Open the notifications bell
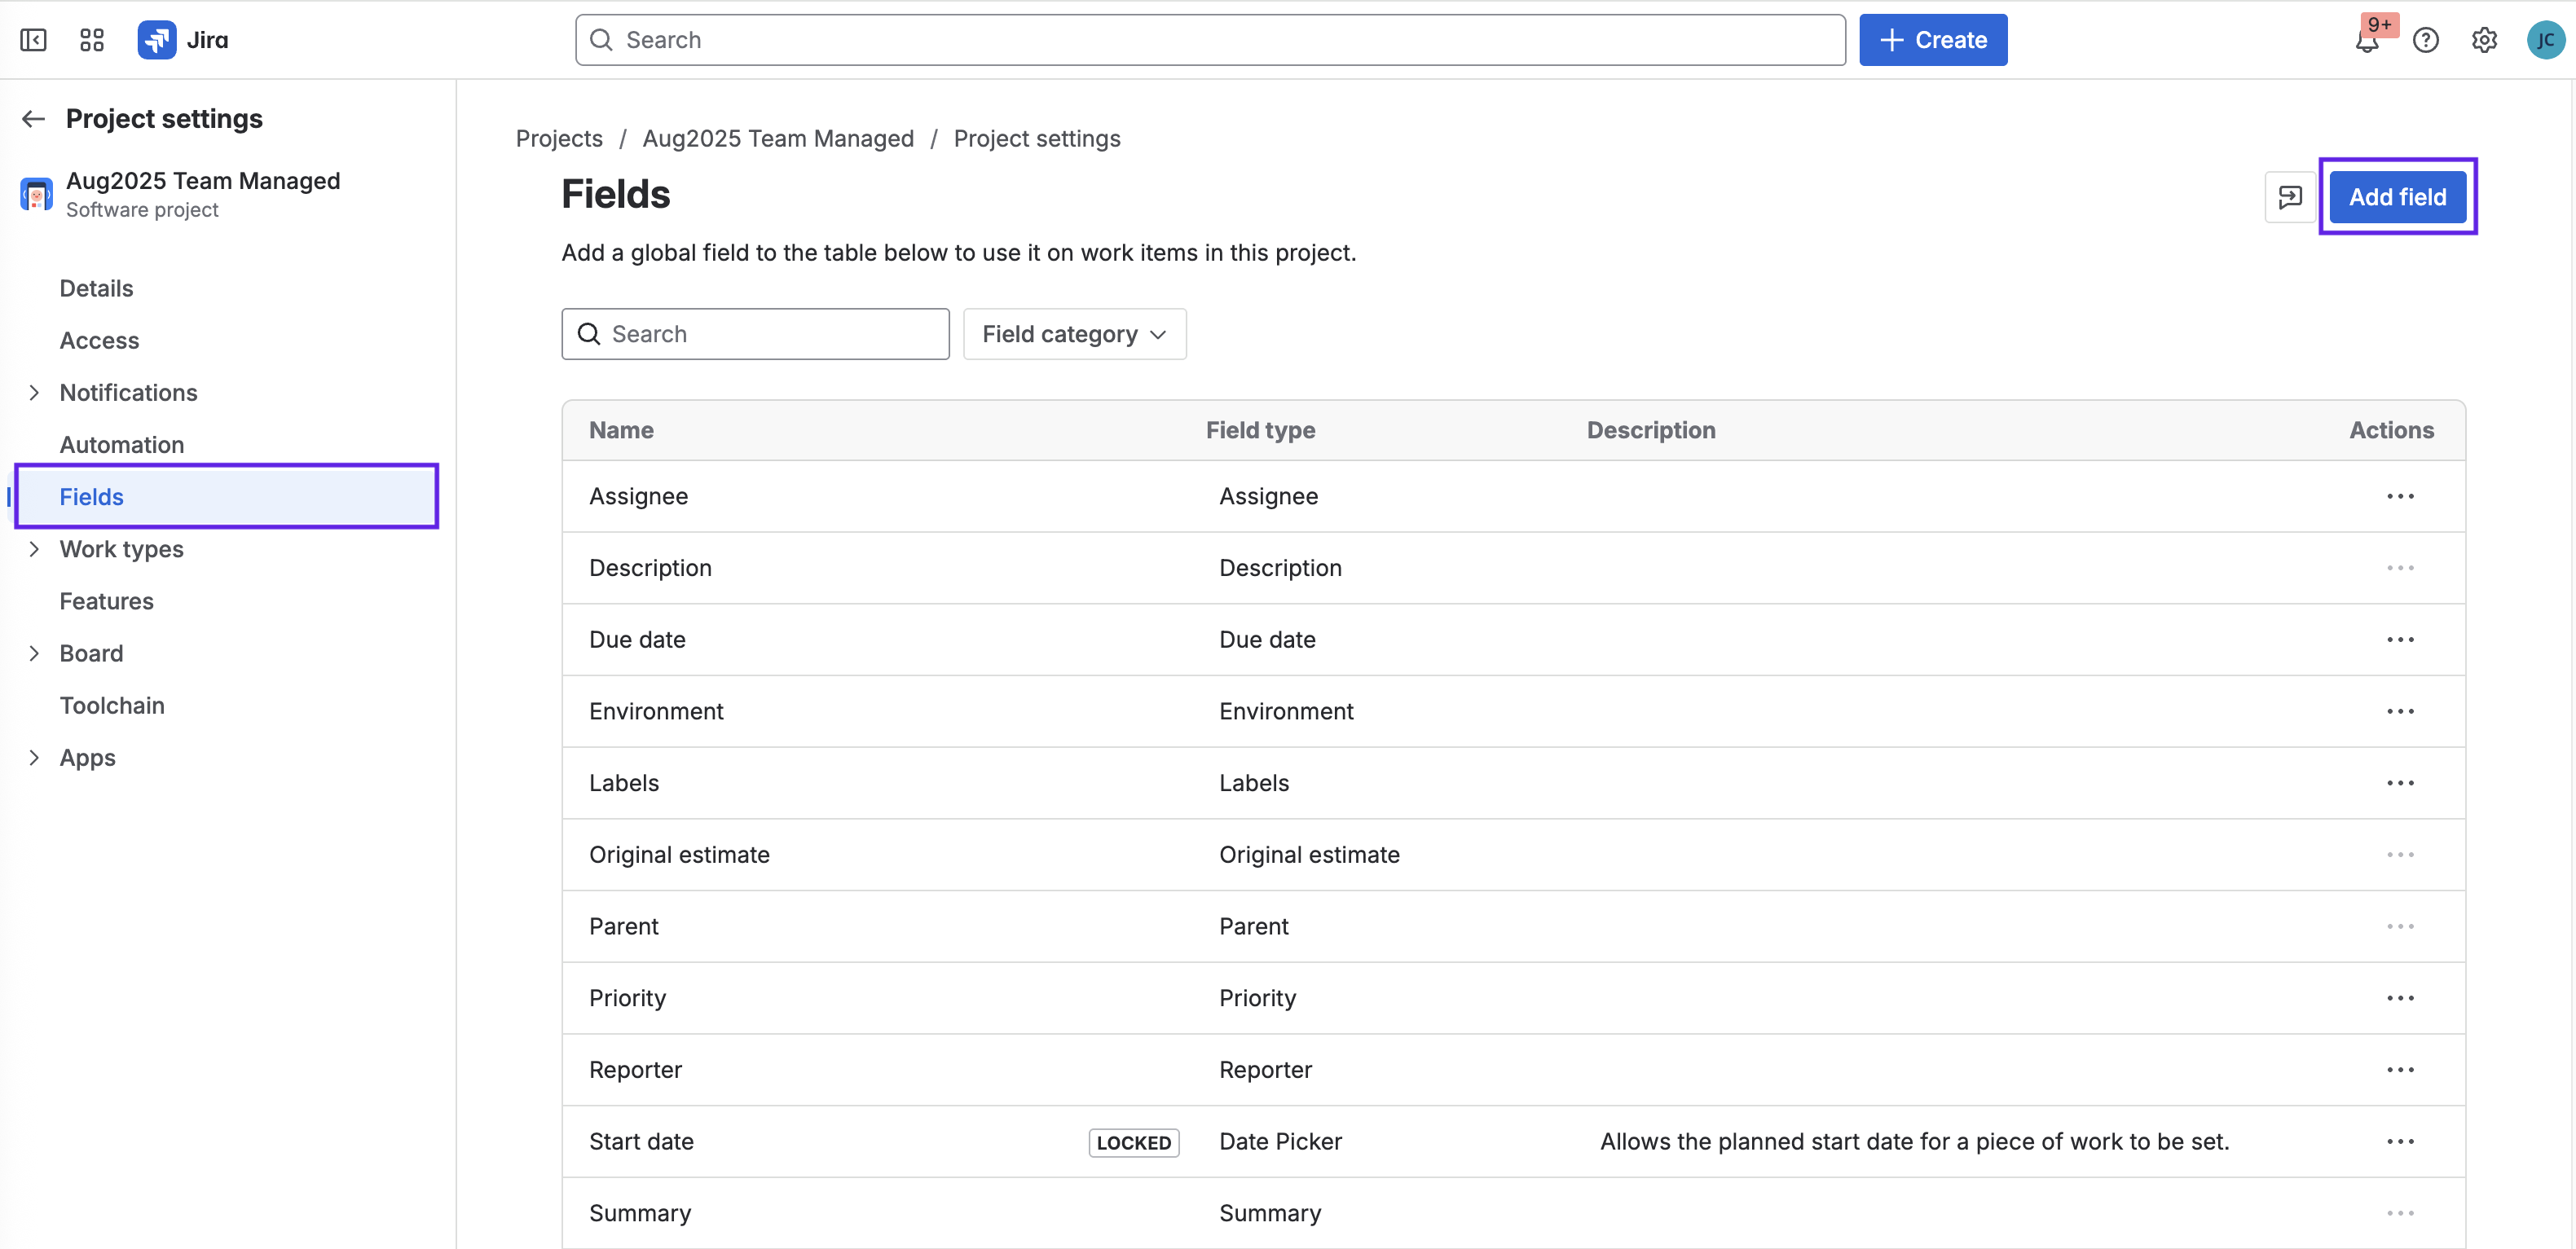This screenshot has width=2576, height=1249. click(2366, 41)
